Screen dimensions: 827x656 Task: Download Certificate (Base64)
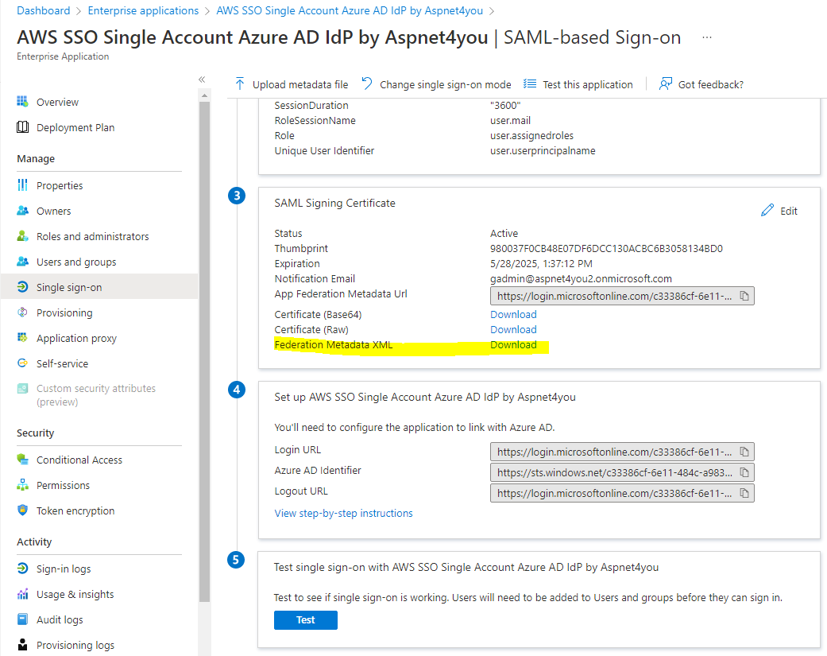(513, 314)
